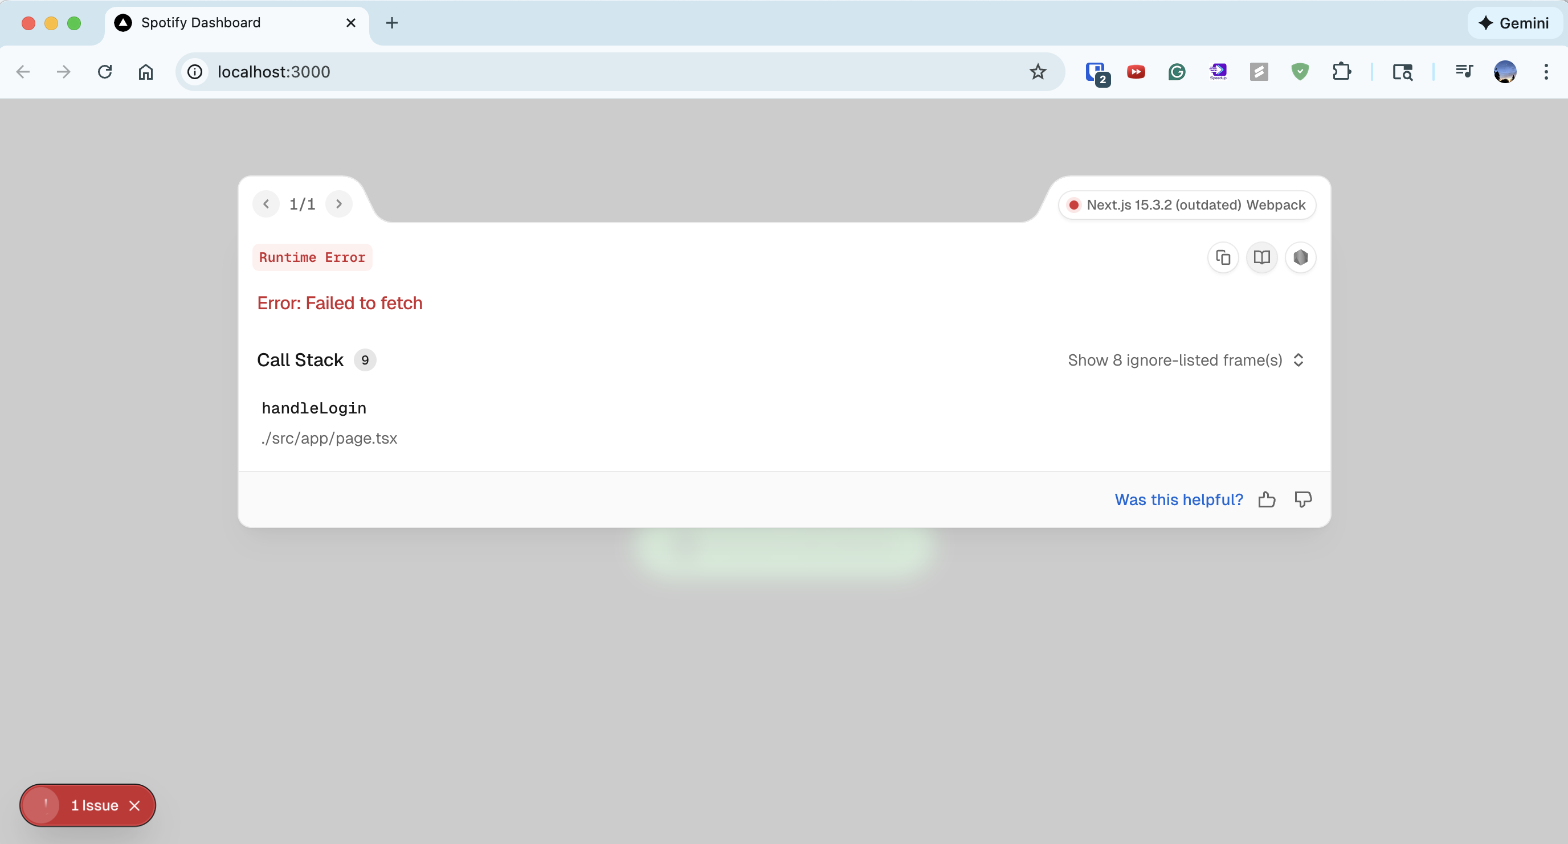1568x844 pixels.
Task: Open the error documentation book icon
Action: pyautogui.click(x=1261, y=257)
